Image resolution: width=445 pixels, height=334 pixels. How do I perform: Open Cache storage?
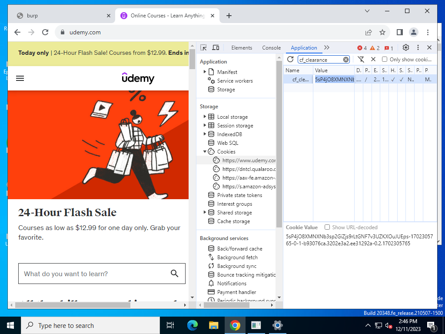[x=233, y=221]
